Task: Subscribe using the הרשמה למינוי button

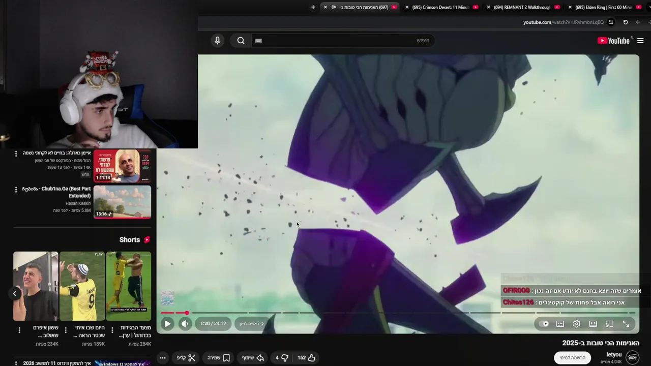Action: pos(572,358)
